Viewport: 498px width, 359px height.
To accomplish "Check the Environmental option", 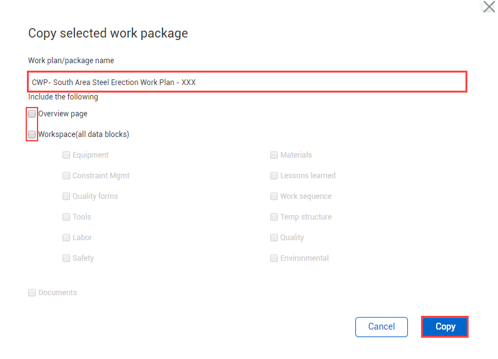I will pyautogui.click(x=274, y=258).
